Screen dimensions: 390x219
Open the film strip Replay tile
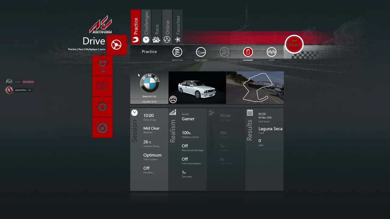point(103,86)
